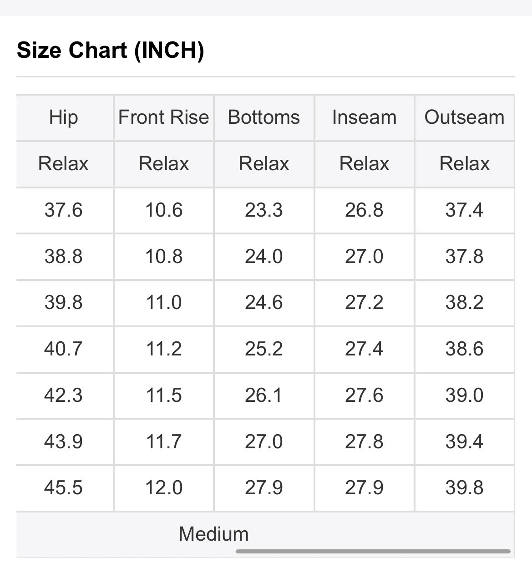Select the Size Chart (INCH) heading
This screenshot has width=532, height=563.
[x=111, y=50]
